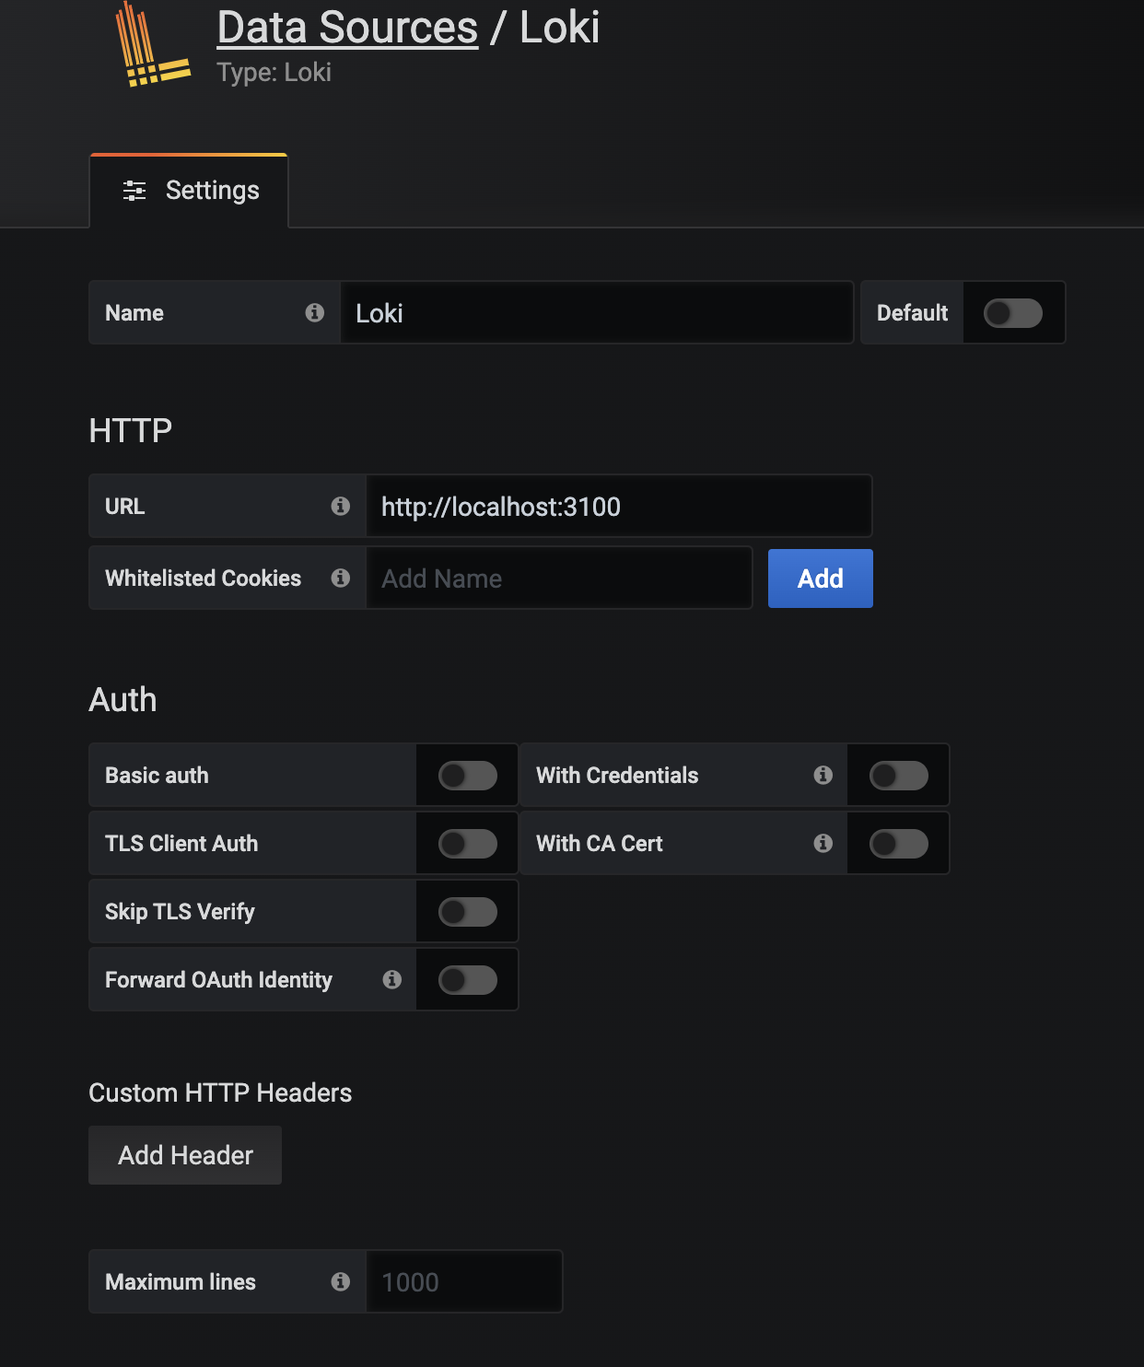Screen dimensions: 1144x1367
Task: Click the Maximum lines 1000 field
Action: [x=464, y=1281]
